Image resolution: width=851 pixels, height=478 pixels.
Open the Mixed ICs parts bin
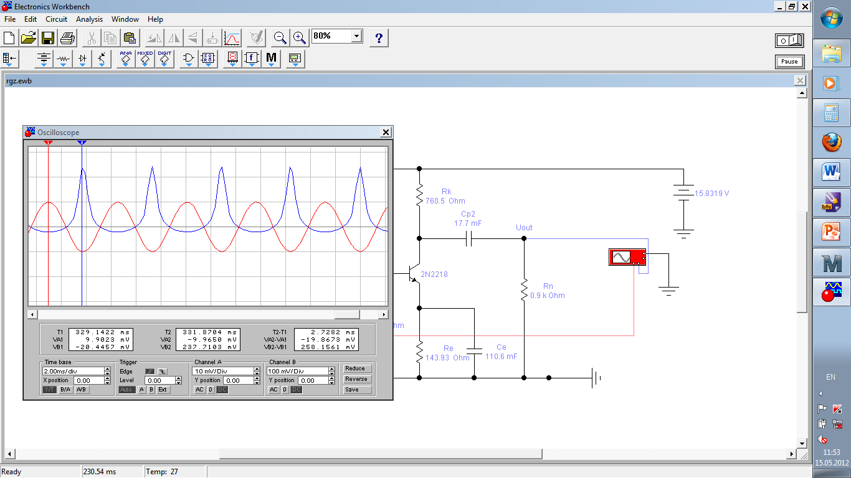click(145, 59)
